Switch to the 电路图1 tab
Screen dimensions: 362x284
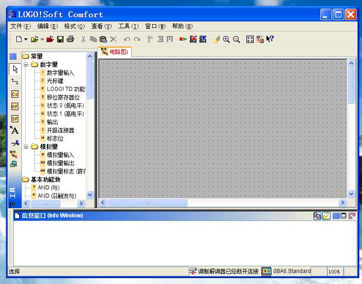click(x=115, y=52)
